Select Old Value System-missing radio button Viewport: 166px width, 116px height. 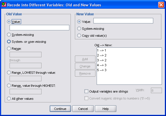click(x=9, y=35)
